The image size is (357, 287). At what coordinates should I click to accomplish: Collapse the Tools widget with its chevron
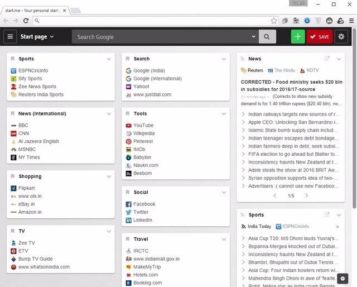point(224,114)
